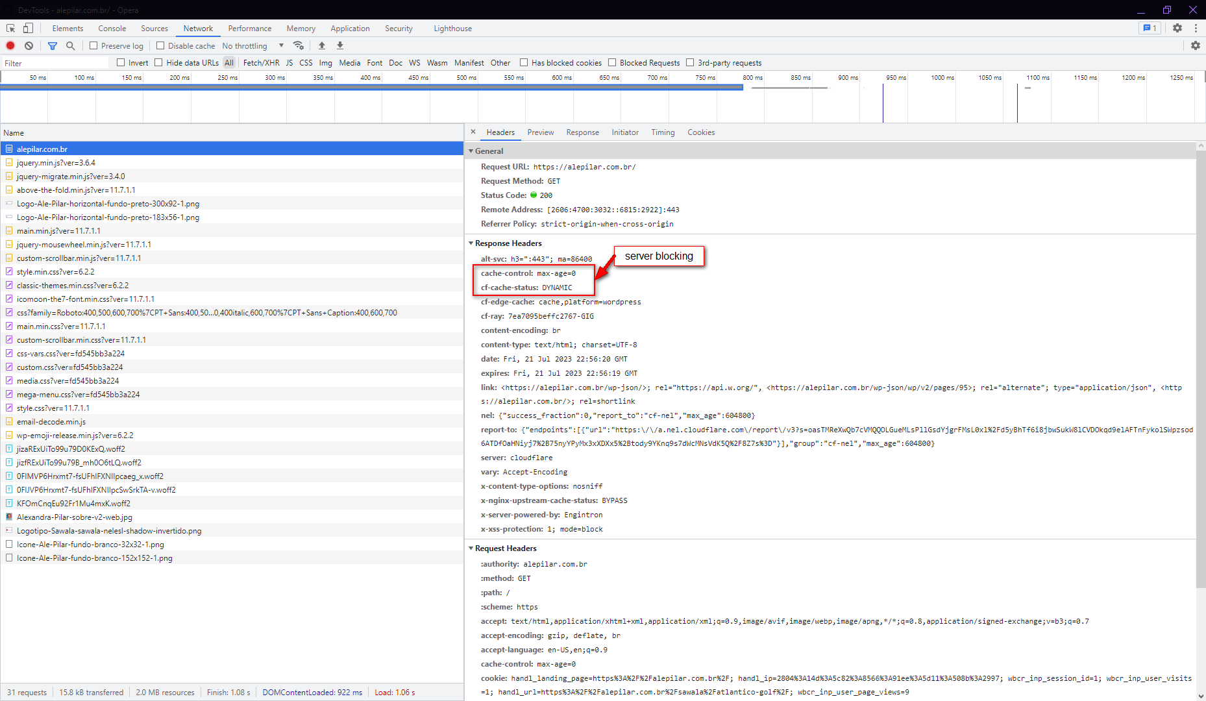The width and height of the screenshot is (1206, 701).
Task: Switch to the Console tab
Action: click(112, 29)
